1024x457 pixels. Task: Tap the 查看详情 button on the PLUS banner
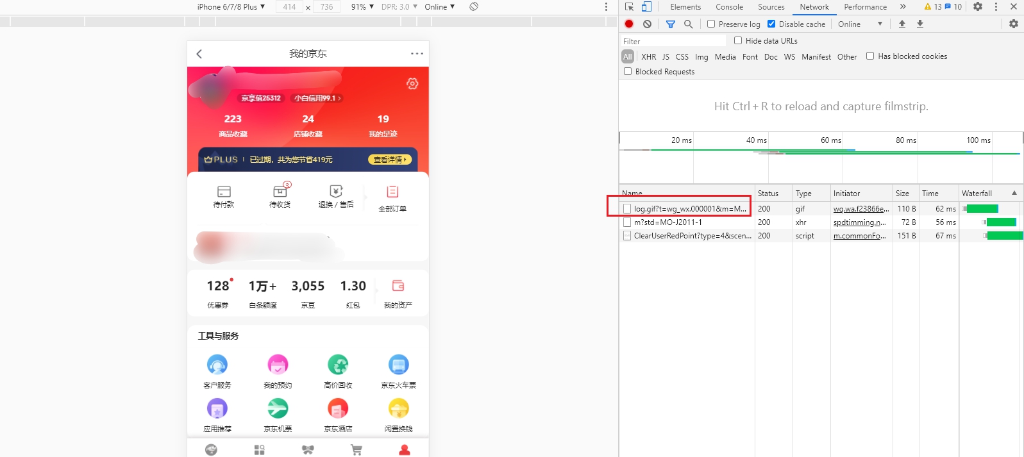point(390,160)
